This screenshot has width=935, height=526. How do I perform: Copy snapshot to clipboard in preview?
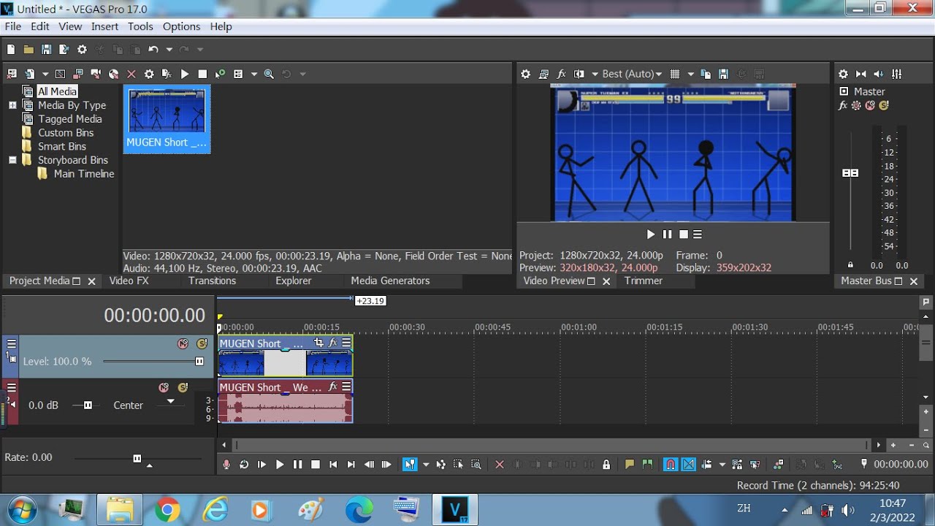[706, 74]
